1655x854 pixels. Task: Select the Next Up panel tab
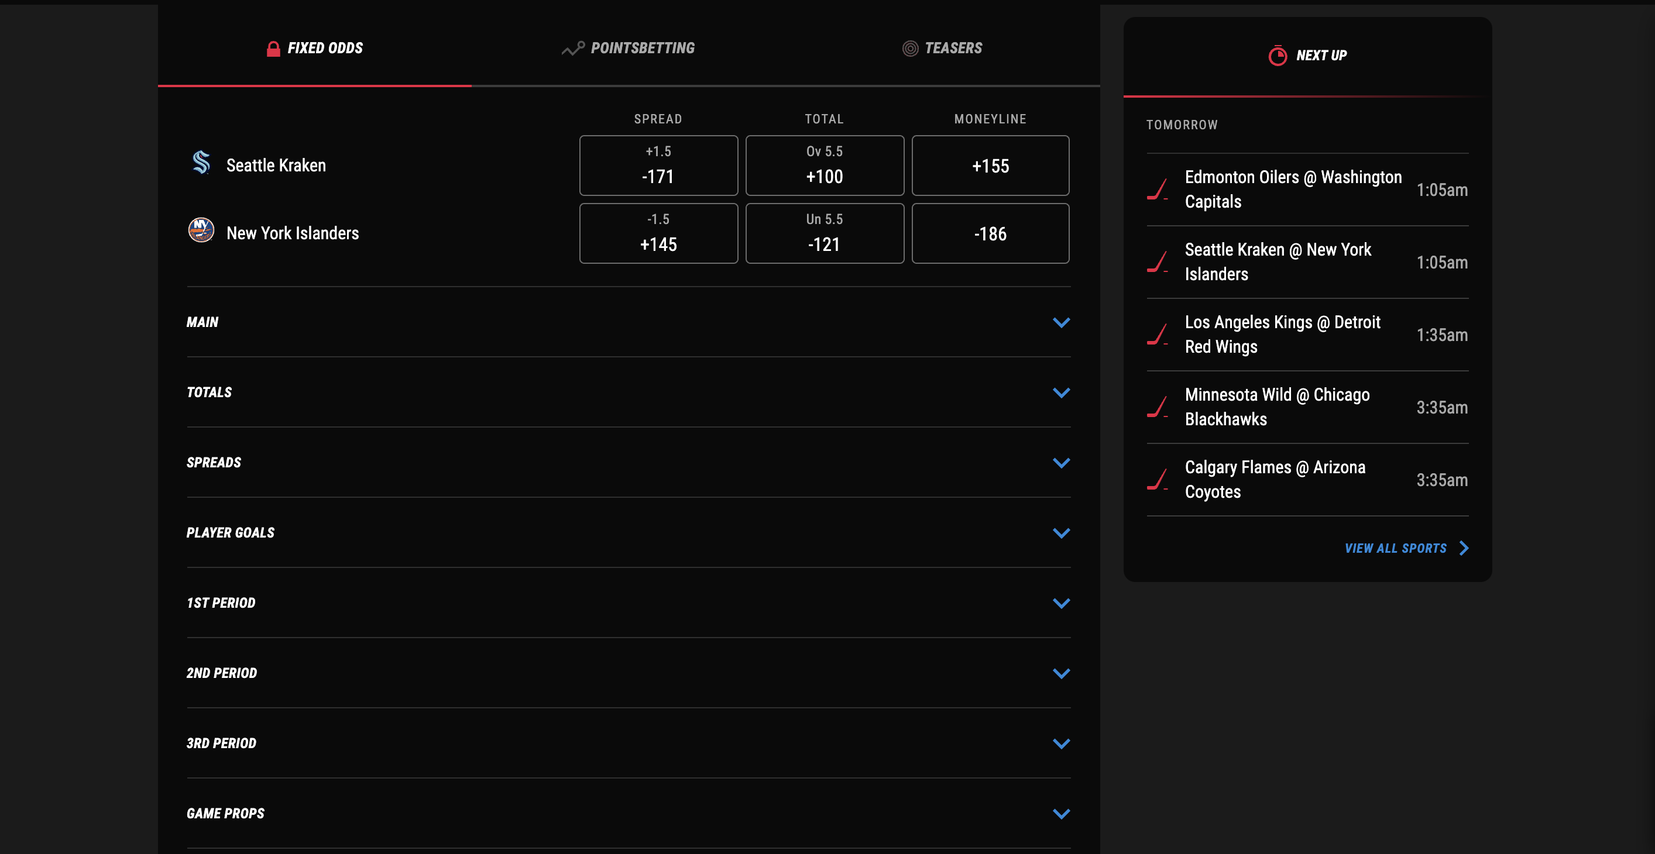click(x=1307, y=56)
